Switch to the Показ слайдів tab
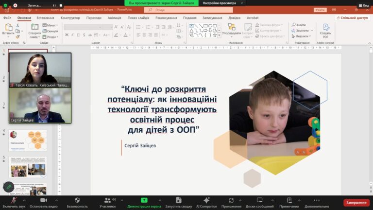 pos(139,17)
